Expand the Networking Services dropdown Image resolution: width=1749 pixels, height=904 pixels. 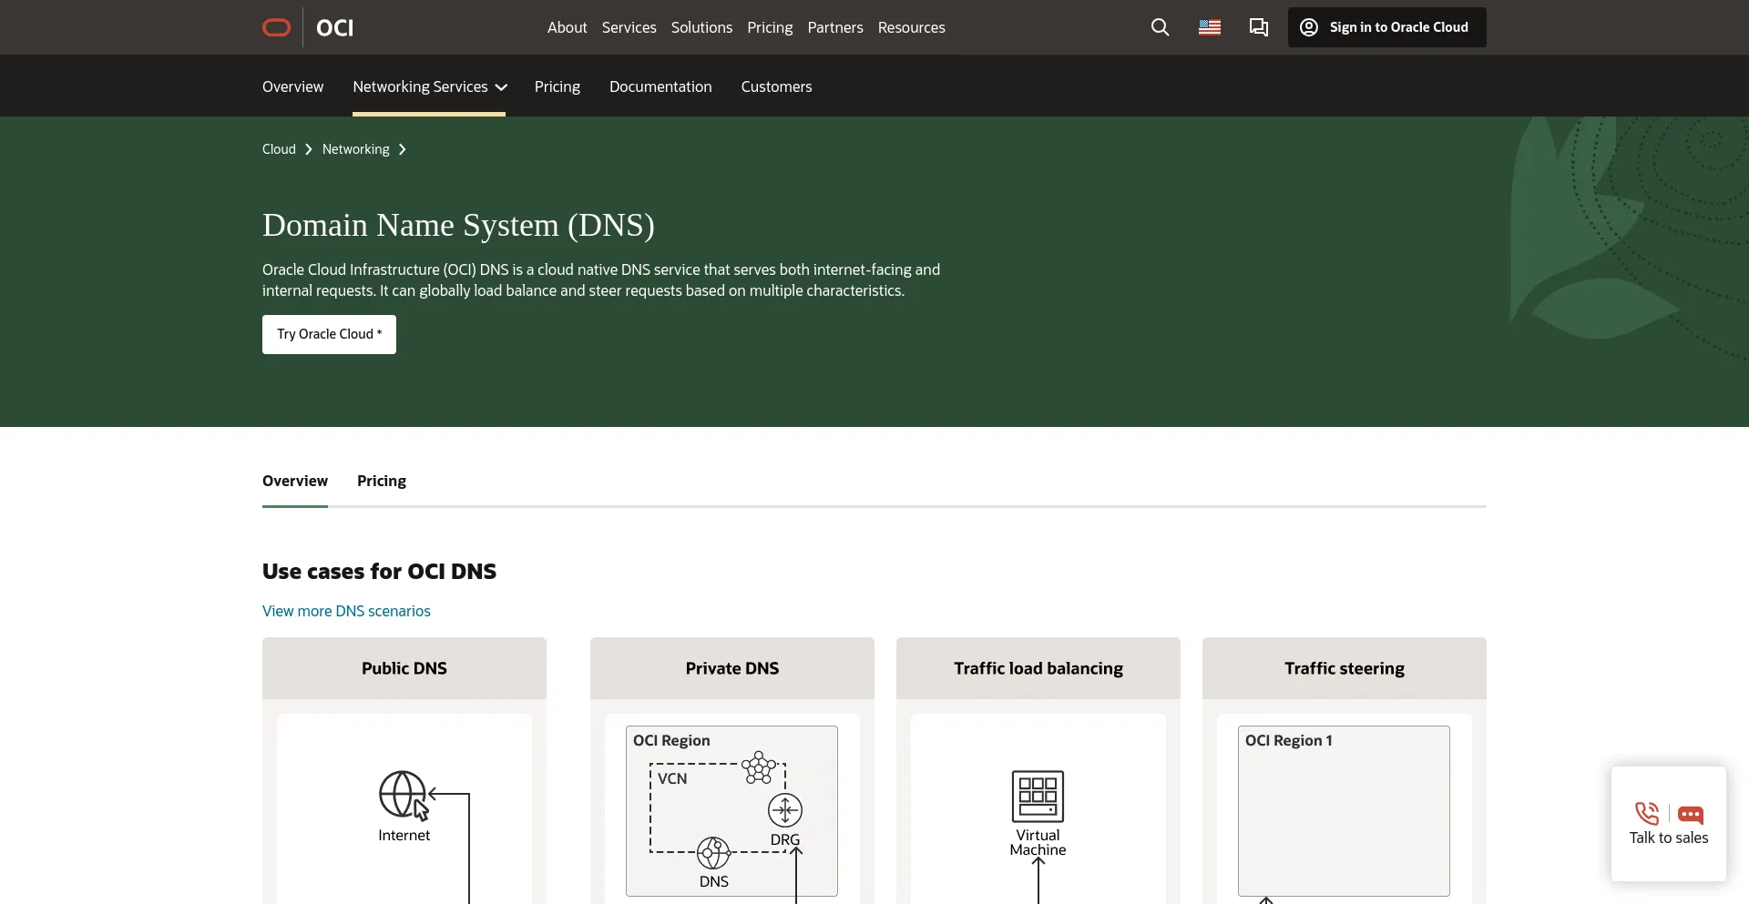click(x=429, y=86)
